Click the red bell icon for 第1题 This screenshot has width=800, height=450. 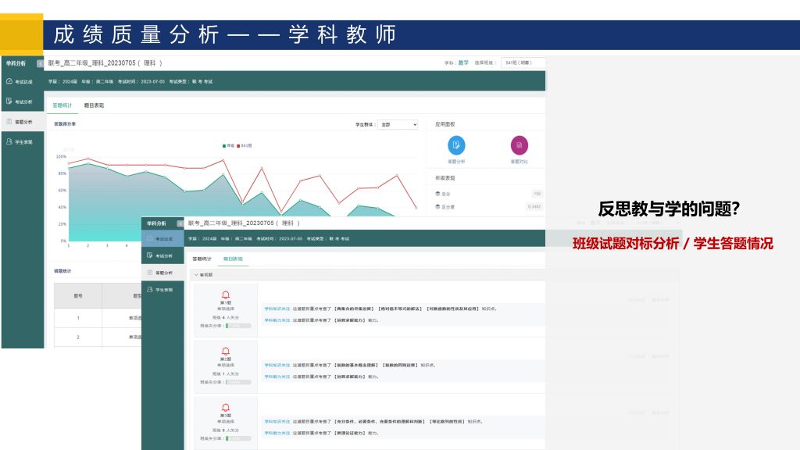(x=225, y=295)
